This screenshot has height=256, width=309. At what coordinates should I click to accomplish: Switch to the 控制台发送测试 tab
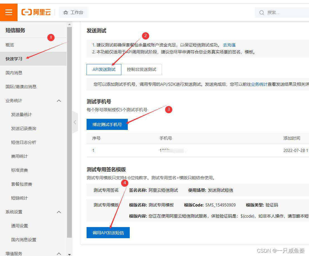click(141, 70)
